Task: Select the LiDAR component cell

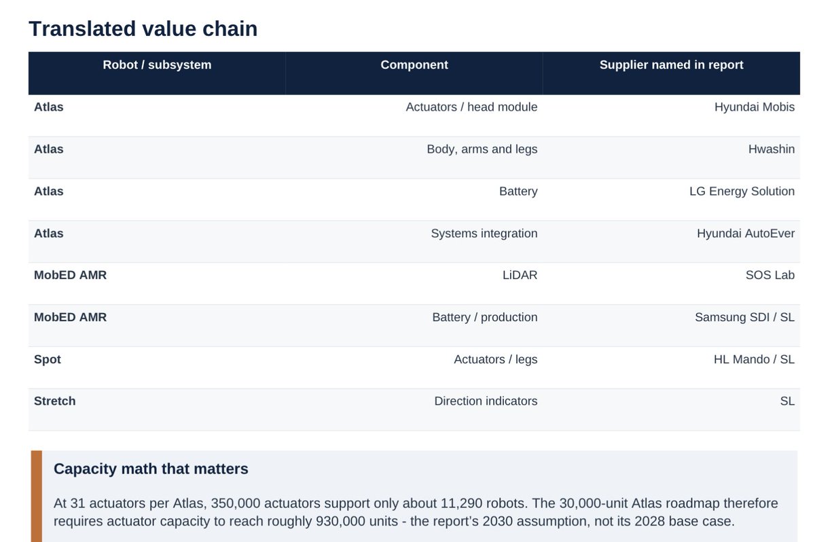Action: point(521,276)
